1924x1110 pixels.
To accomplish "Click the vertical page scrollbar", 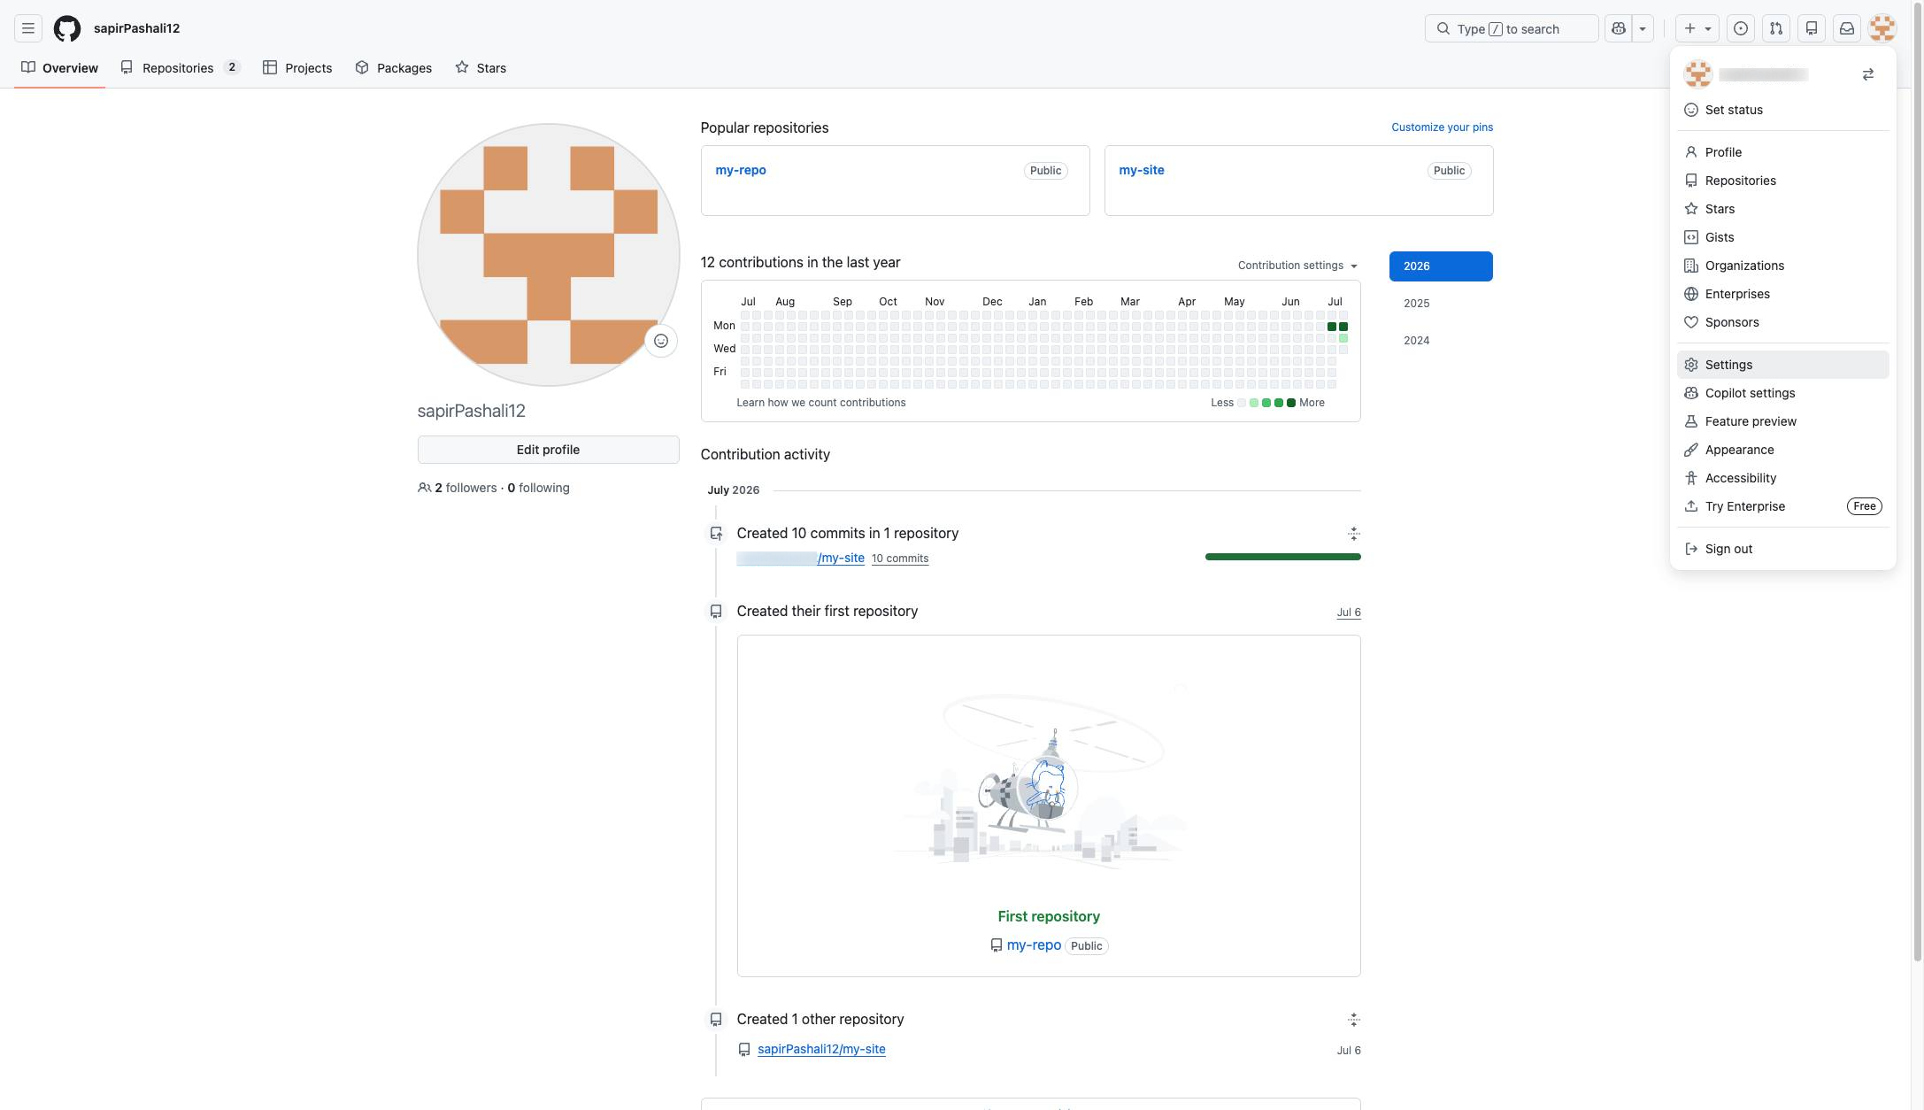I will (x=1918, y=482).
